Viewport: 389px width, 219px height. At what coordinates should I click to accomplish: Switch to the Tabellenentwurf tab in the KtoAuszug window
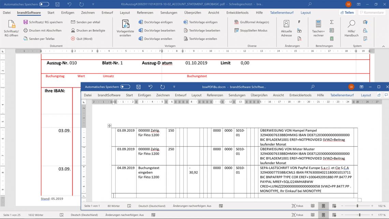coord(282,13)
